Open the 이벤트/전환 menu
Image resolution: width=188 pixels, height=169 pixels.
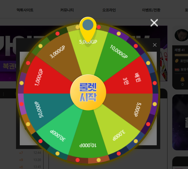click(x=151, y=10)
